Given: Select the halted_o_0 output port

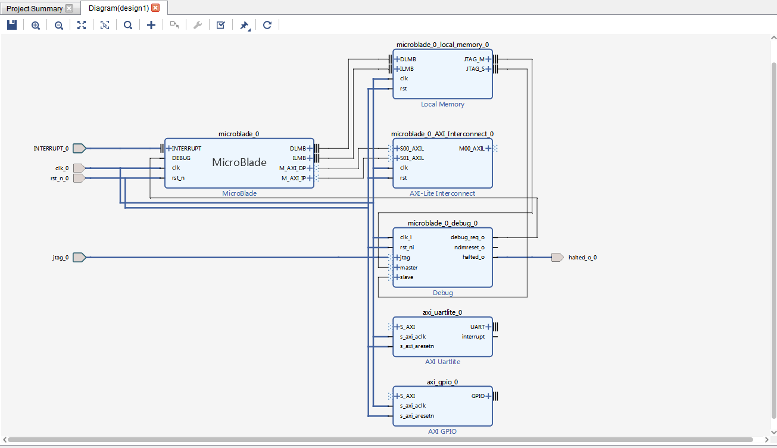Looking at the screenshot, I should point(557,257).
